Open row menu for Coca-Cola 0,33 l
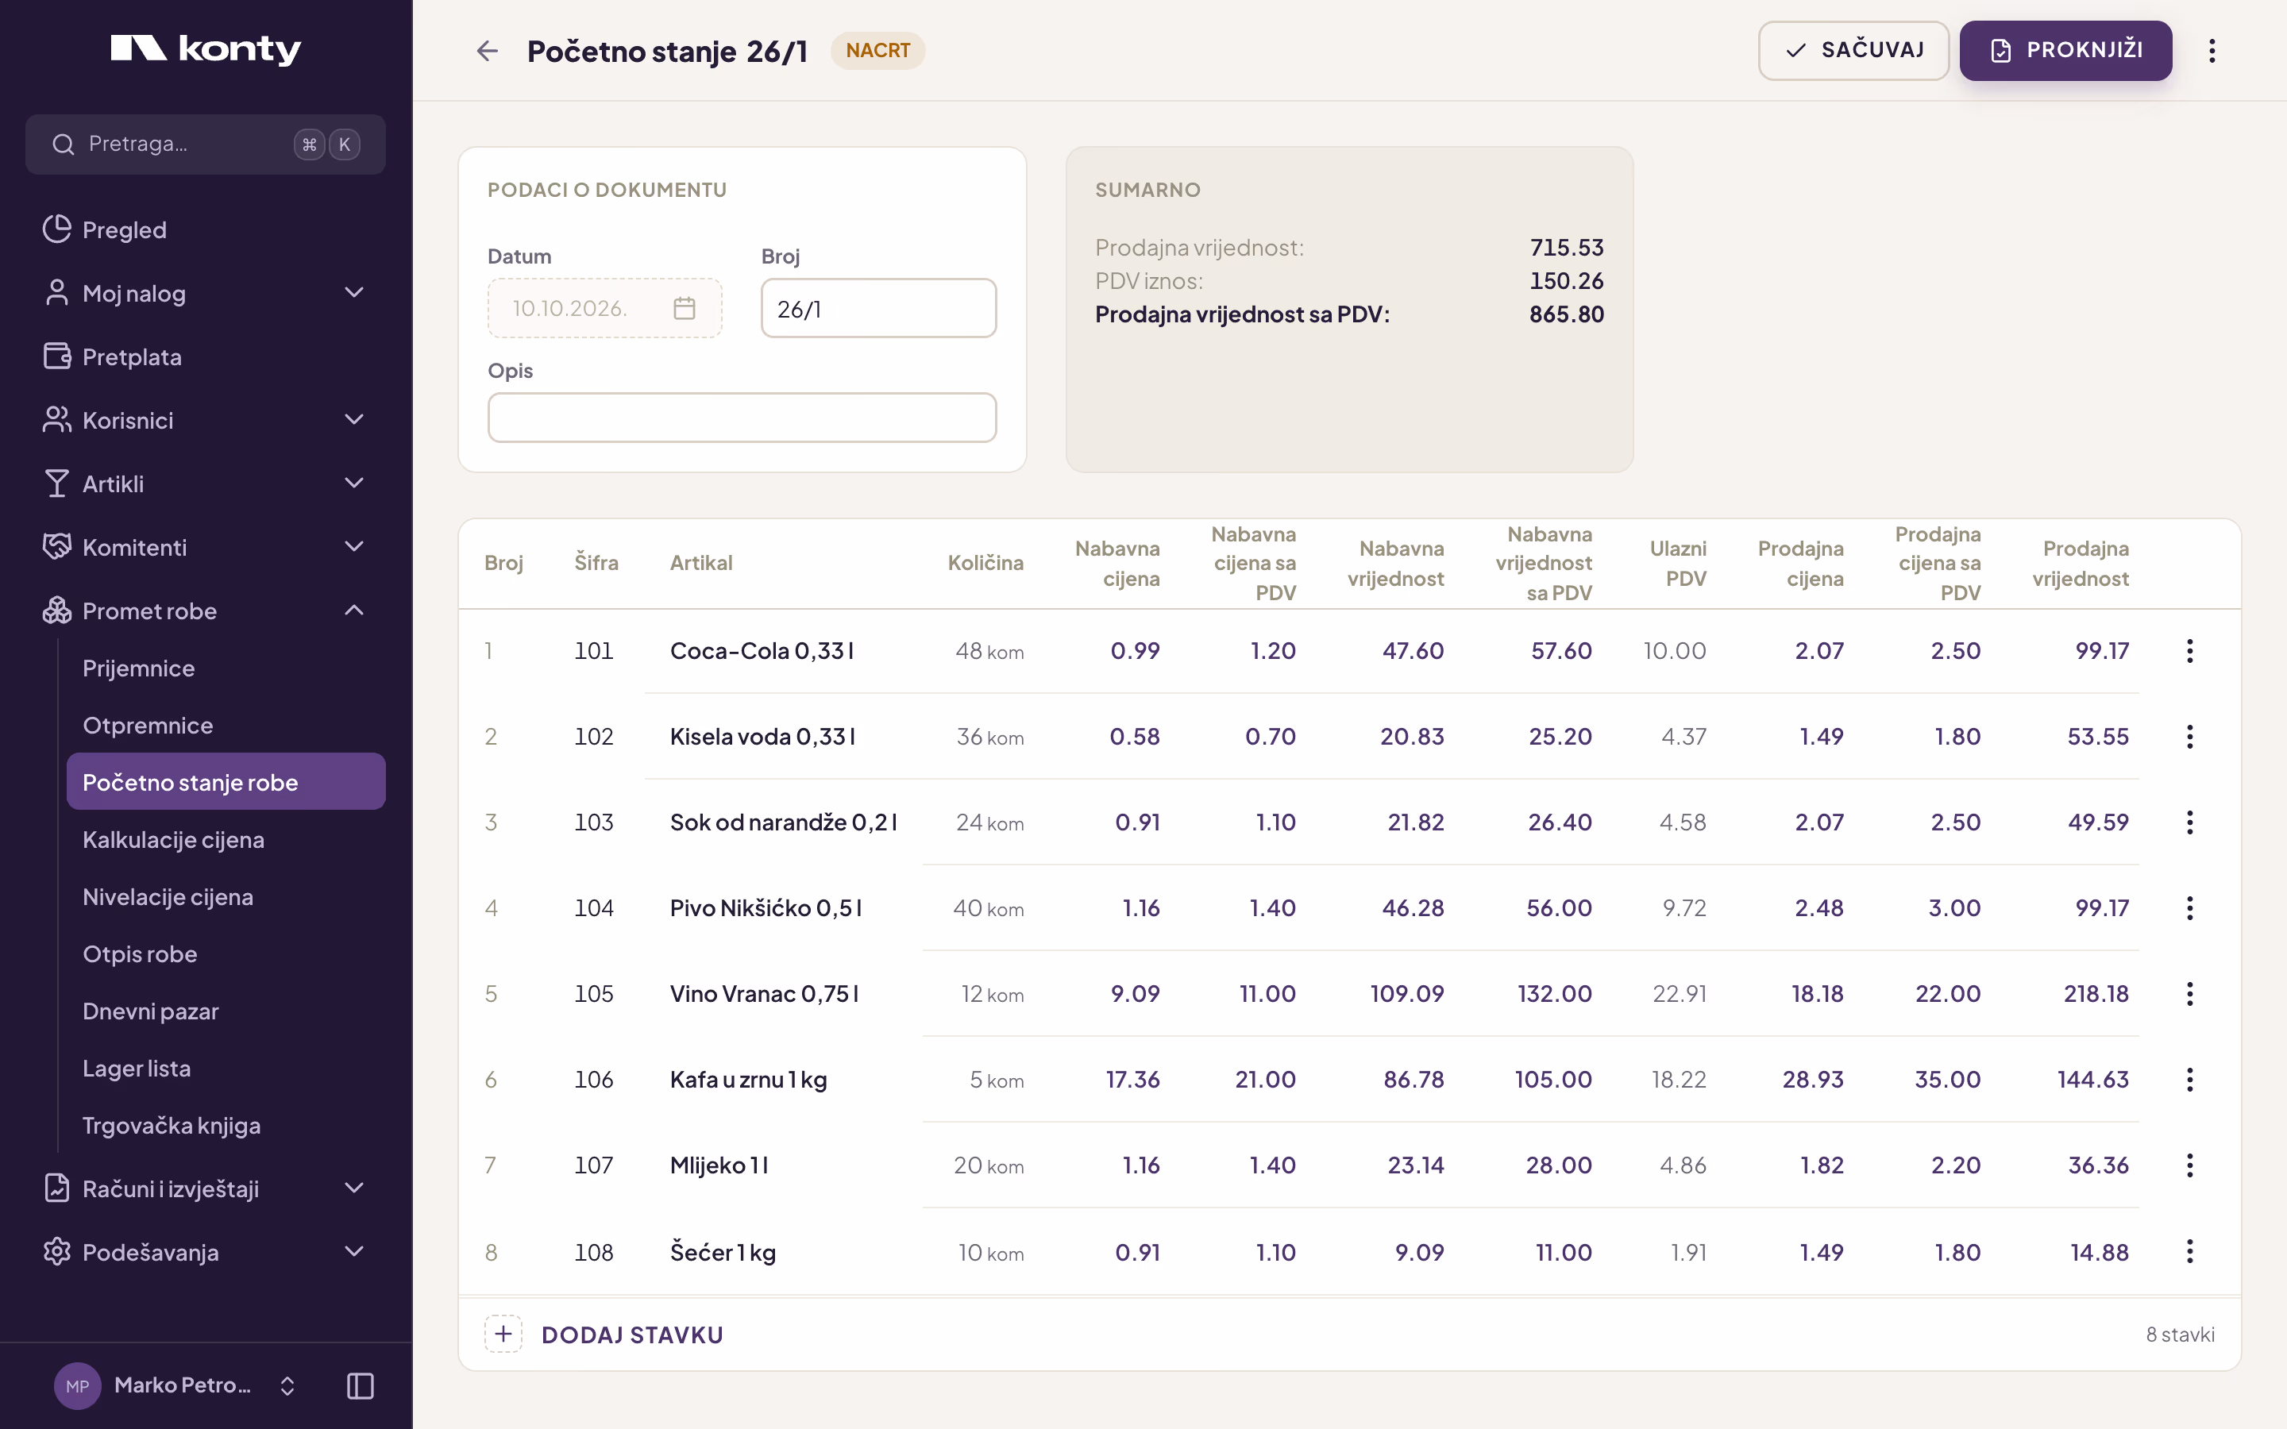Image resolution: width=2287 pixels, height=1429 pixels. point(2189,650)
